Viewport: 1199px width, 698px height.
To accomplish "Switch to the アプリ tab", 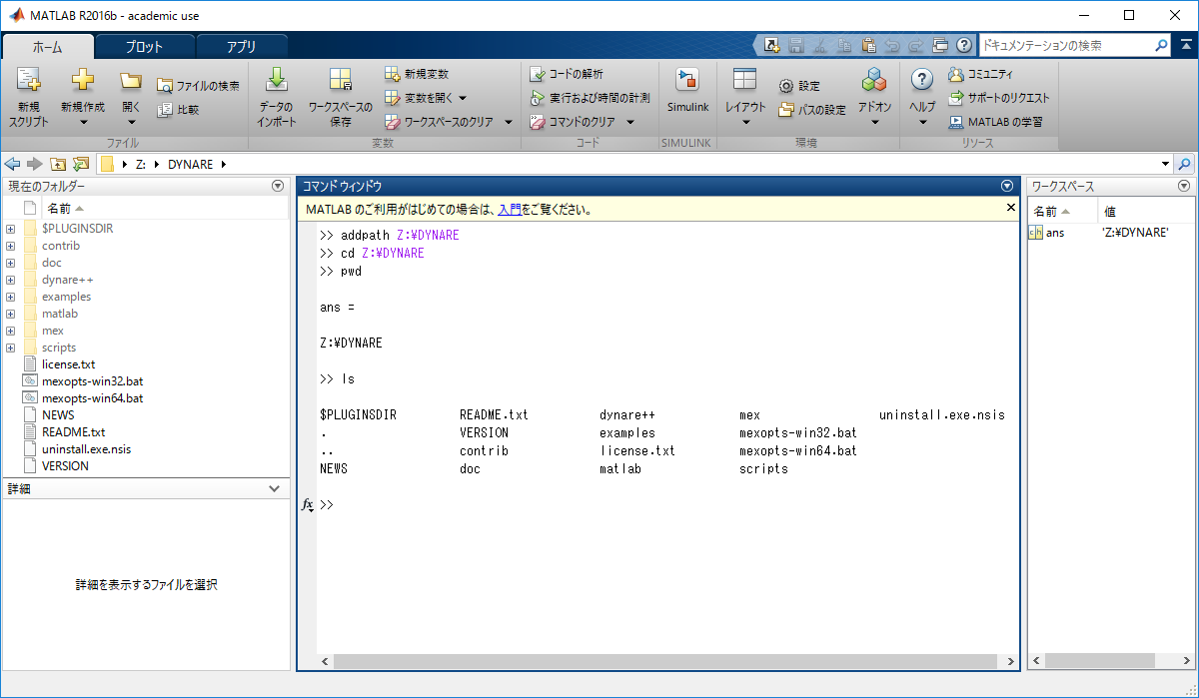I will pos(241,46).
